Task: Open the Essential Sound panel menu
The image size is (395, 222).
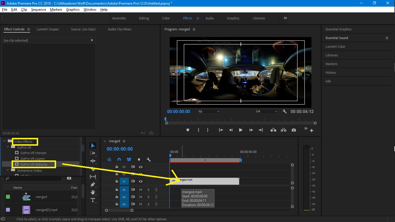Action: coord(387,38)
